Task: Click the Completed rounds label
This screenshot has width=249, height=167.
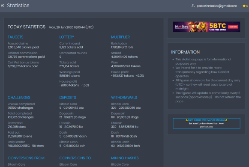Action: 73,53
